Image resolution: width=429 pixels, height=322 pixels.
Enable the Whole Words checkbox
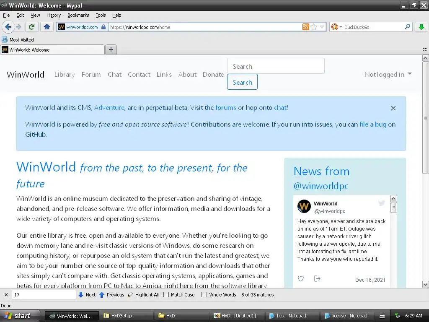click(204, 295)
